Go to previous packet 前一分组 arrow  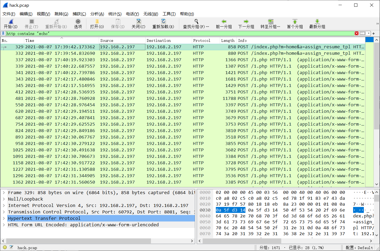[224, 21]
